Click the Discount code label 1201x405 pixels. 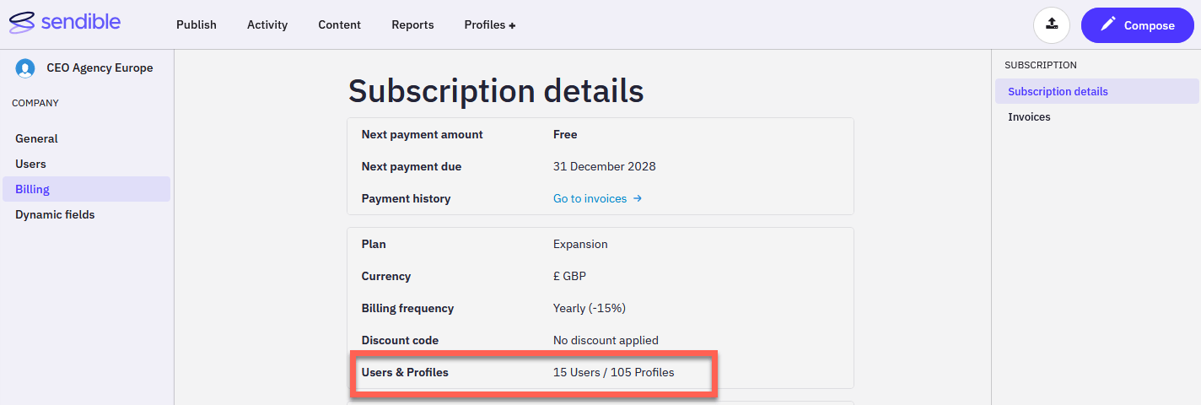(401, 340)
